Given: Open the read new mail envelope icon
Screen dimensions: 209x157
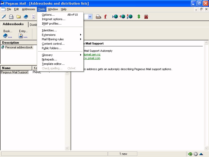Looking at the screenshot, I should [11, 17].
